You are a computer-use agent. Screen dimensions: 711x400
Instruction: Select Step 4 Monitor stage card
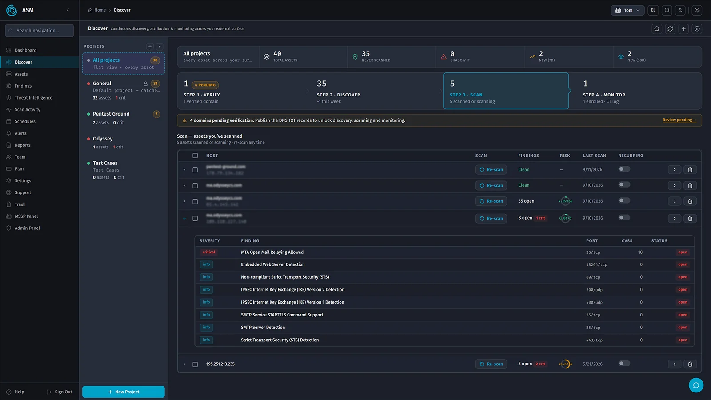639,91
